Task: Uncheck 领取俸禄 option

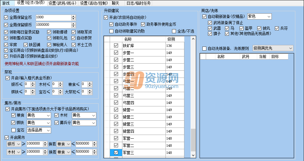Action: (x=49, y=32)
